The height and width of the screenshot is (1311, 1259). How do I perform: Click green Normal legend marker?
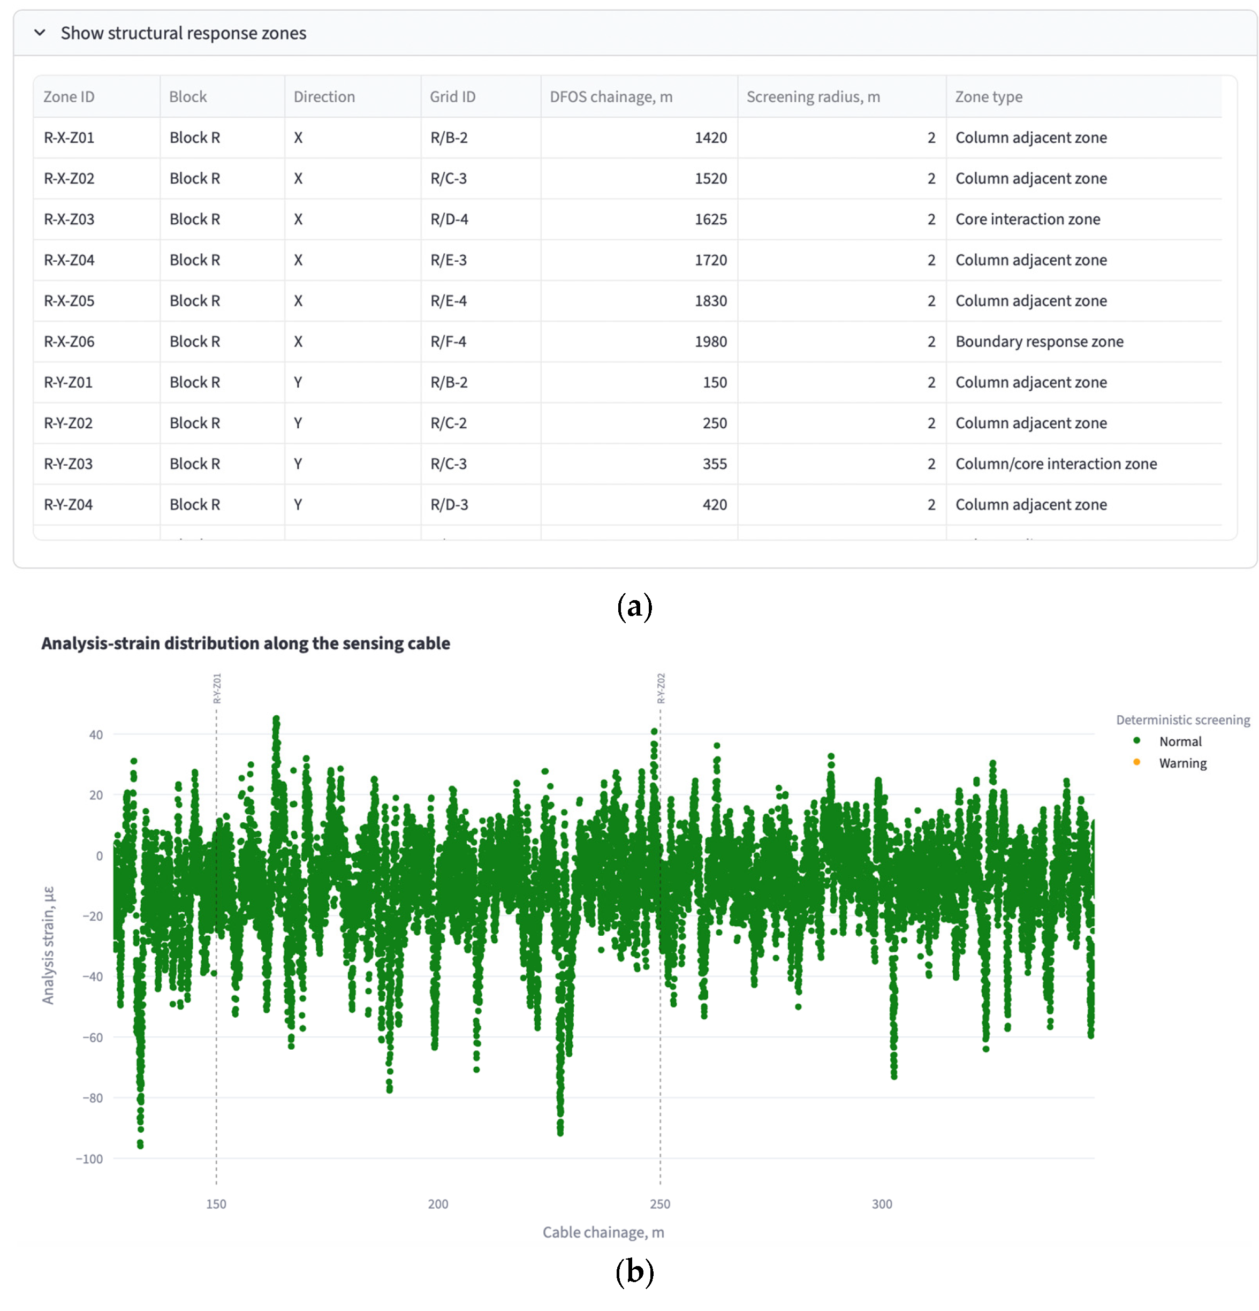[x=1136, y=740]
